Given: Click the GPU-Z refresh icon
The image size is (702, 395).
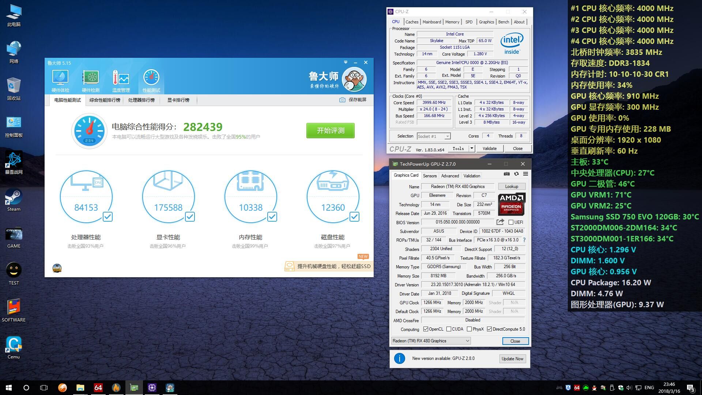Looking at the screenshot, I should pos(516,174).
